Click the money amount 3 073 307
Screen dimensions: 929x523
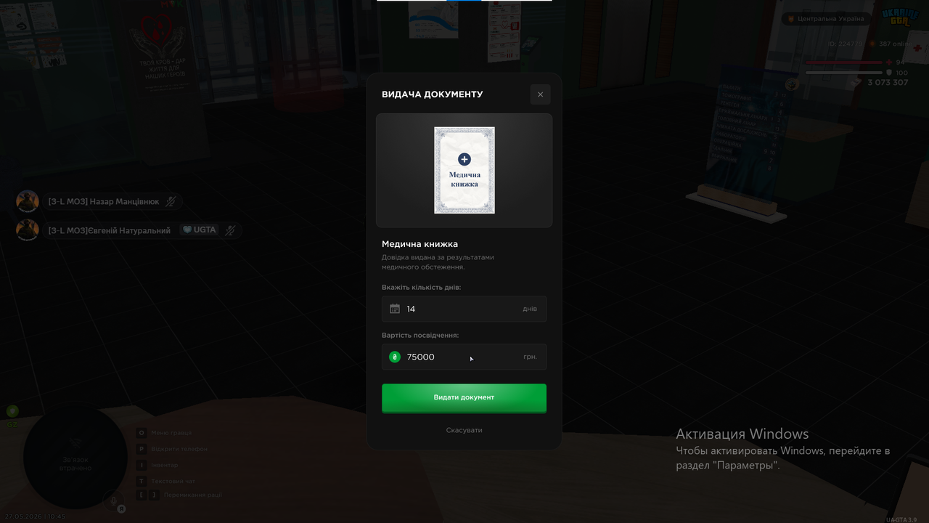tap(888, 83)
